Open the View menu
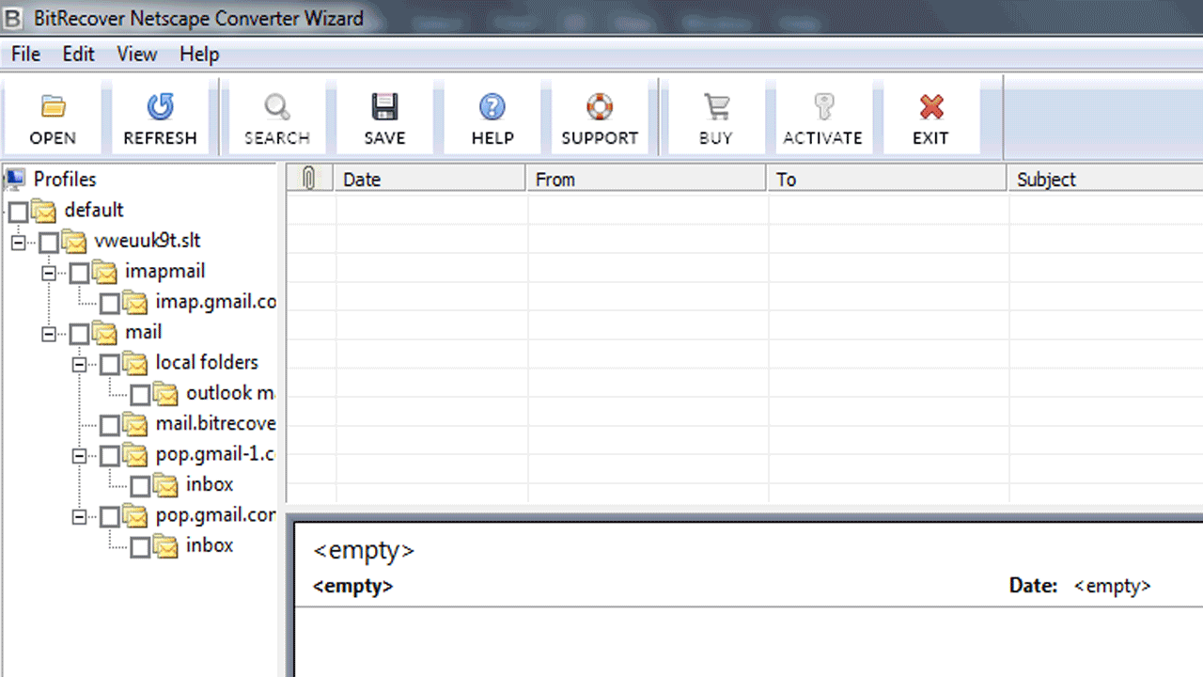This screenshot has width=1203, height=677. (137, 55)
